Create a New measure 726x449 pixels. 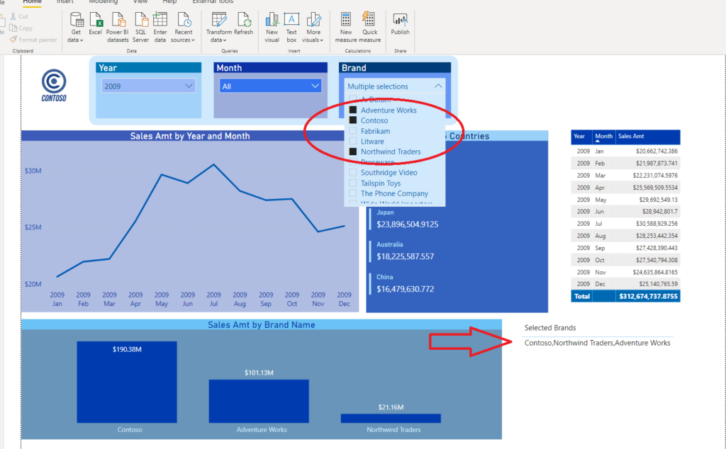pyautogui.click(x=346, y=28)
